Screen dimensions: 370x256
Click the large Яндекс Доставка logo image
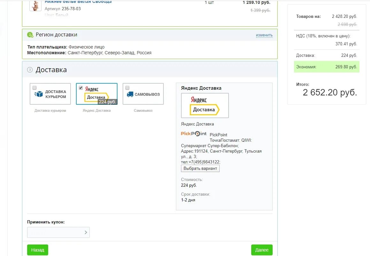pos(205,105)
